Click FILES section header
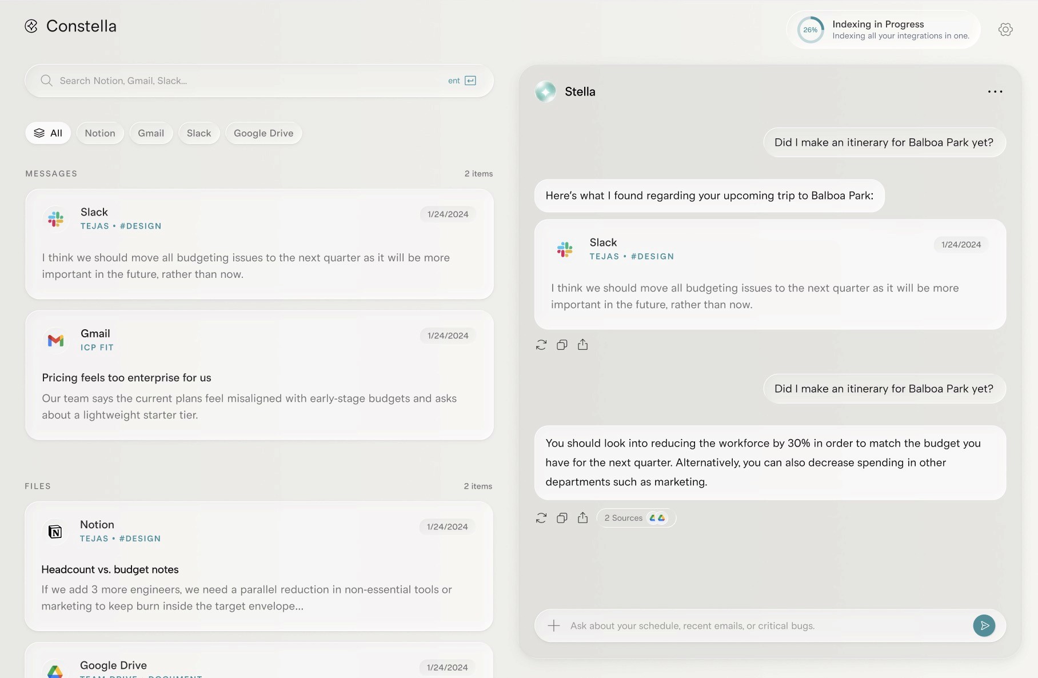Image resolution: width=1038 pixels, height=678 pixels. coord(38,486)
